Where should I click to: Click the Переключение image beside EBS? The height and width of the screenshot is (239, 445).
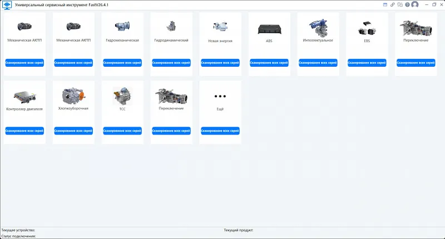coord(416,28)
